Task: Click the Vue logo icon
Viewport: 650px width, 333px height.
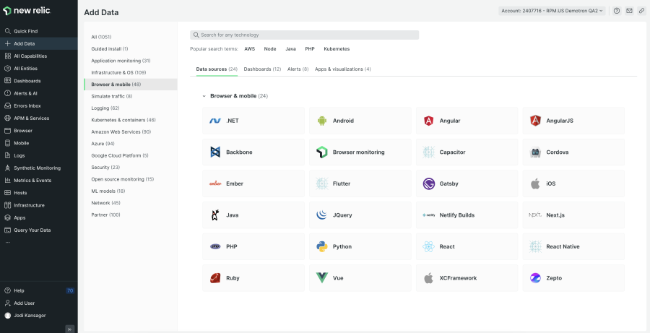Action: (322, 278)
